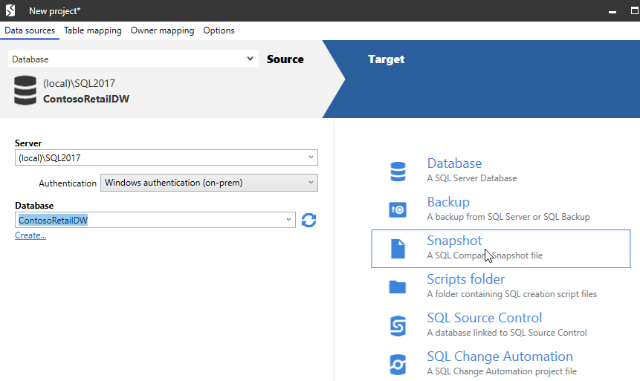Click the SQL Change Automation title link
Screen dimensions: 640x381
[500, 356]
